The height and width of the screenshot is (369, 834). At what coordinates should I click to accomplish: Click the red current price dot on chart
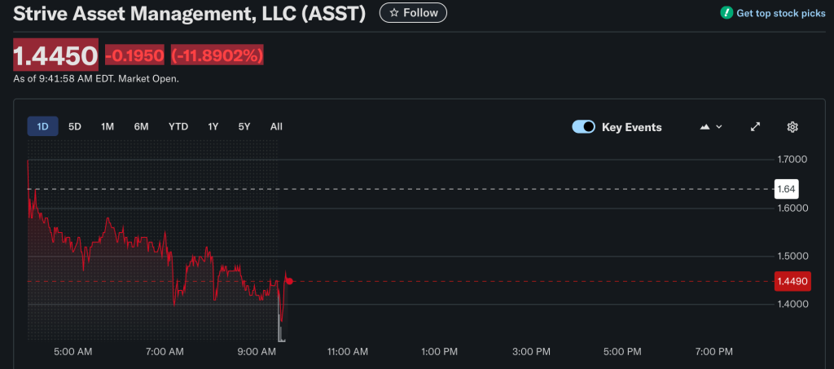289,281
